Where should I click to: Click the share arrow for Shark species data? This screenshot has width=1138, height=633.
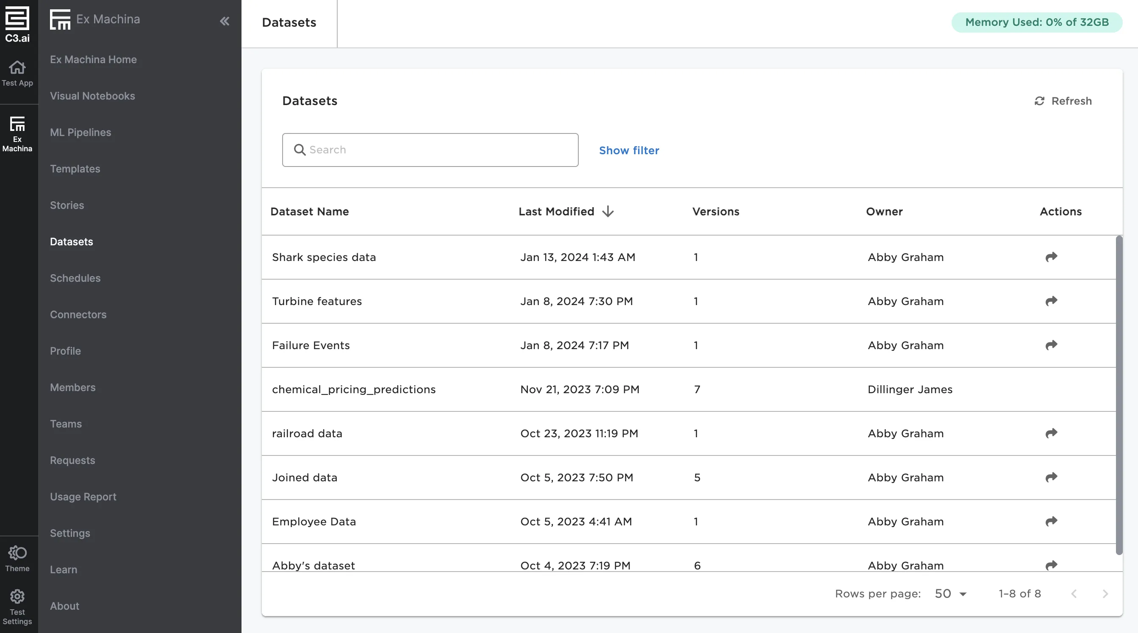coord(1051,257)
